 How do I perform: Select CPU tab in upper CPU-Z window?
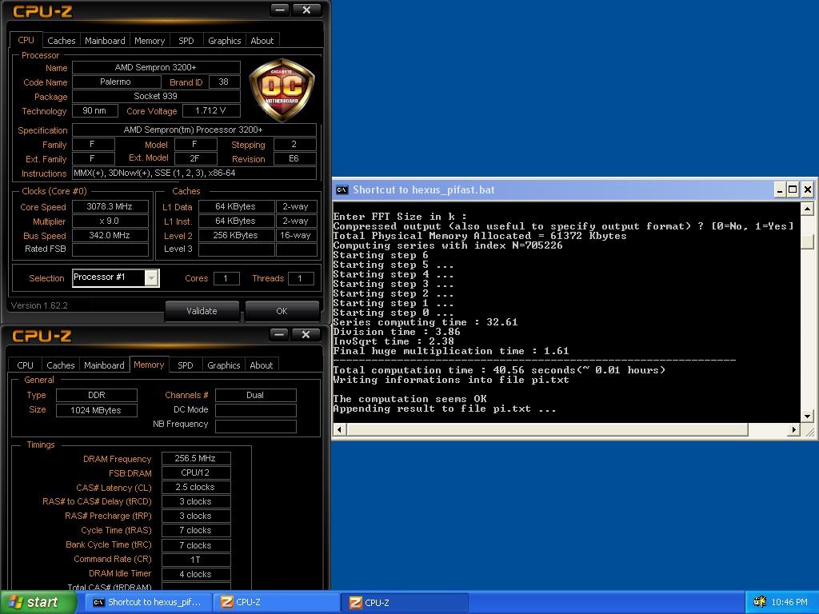[x=26, y=40]
